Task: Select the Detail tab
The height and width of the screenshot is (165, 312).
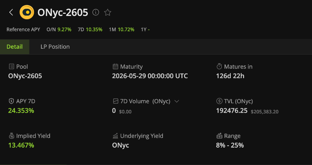Action: point(15,47)
